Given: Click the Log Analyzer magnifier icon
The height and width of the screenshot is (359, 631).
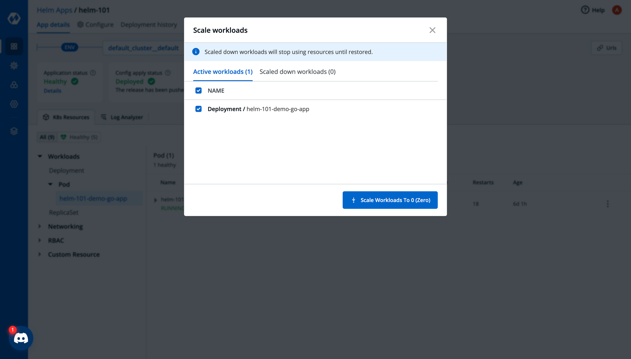Looking at the screenshot, I should coord(103,117).
